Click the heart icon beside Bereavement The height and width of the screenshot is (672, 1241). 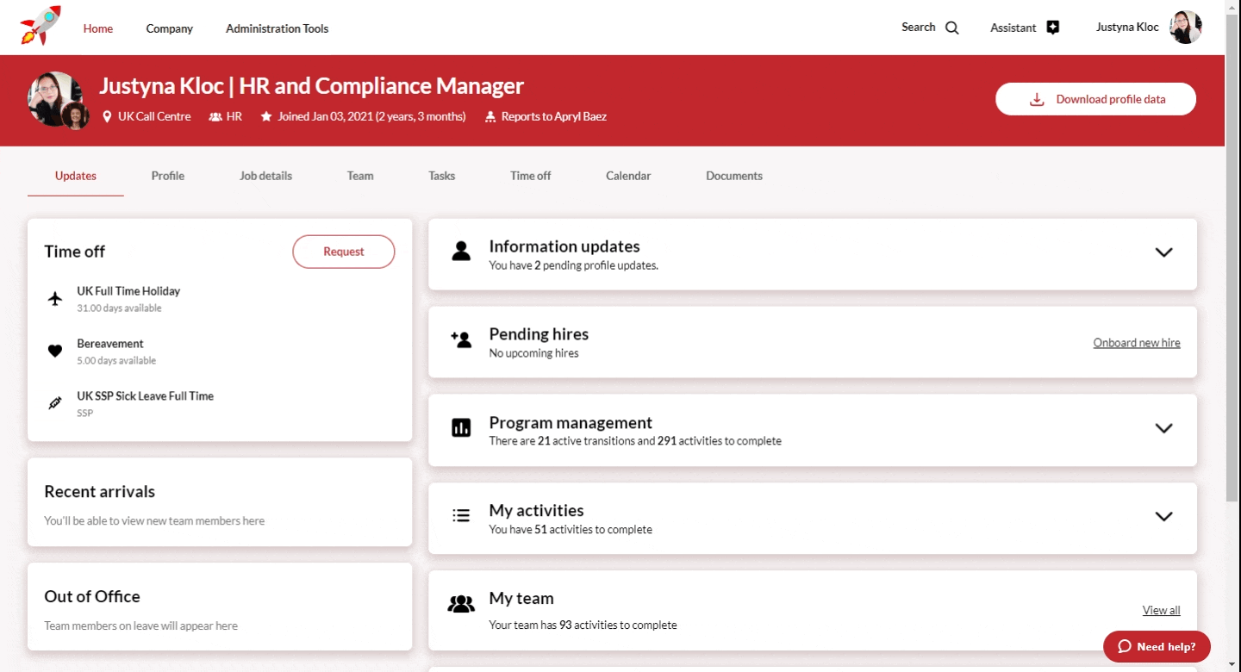(55, 351)
